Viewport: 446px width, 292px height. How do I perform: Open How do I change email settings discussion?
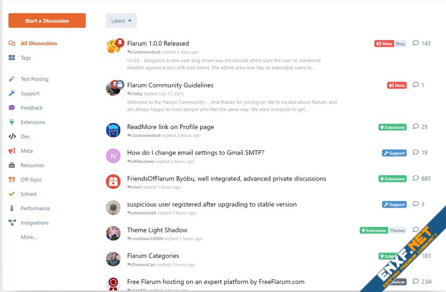click(x=195, y=152)
